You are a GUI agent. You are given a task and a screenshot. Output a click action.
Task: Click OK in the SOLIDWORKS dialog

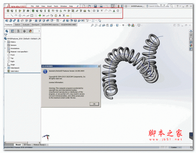pyautogui.click(x=94, y=104)
